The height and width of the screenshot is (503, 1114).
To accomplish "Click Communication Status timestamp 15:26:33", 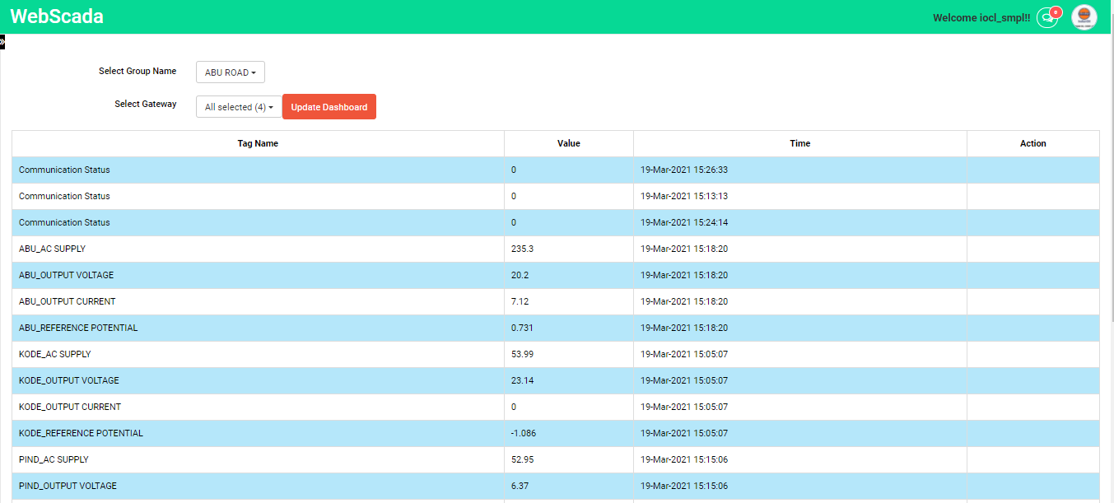I will point(683,170).
